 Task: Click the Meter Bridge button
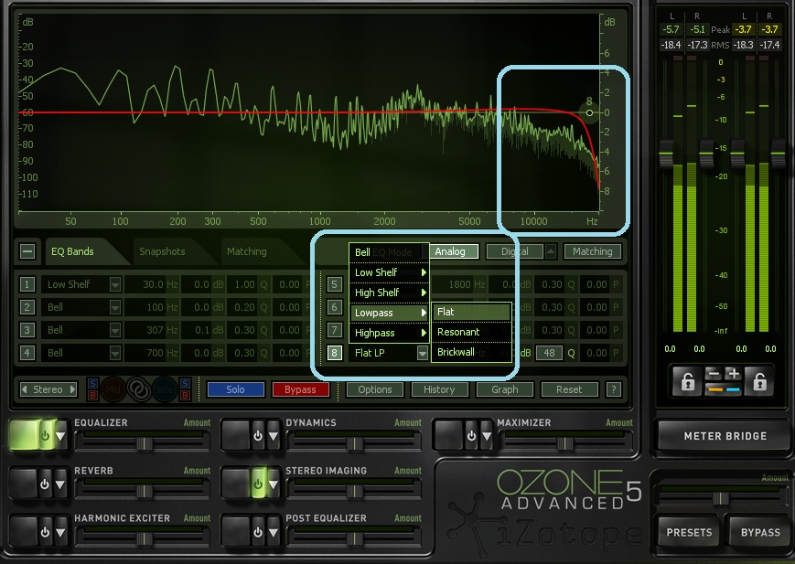tap(725, 436)
